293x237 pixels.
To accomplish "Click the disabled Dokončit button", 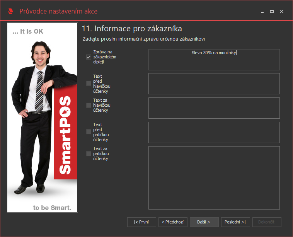I will [x=267, y=222].
